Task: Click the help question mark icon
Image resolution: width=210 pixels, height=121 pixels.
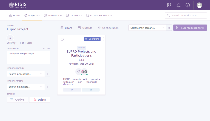Action: (x=187, y=5)
